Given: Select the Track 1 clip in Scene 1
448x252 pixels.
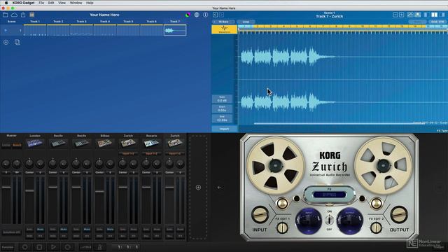Looking at the screenshot, I should [x=35, y=30].
